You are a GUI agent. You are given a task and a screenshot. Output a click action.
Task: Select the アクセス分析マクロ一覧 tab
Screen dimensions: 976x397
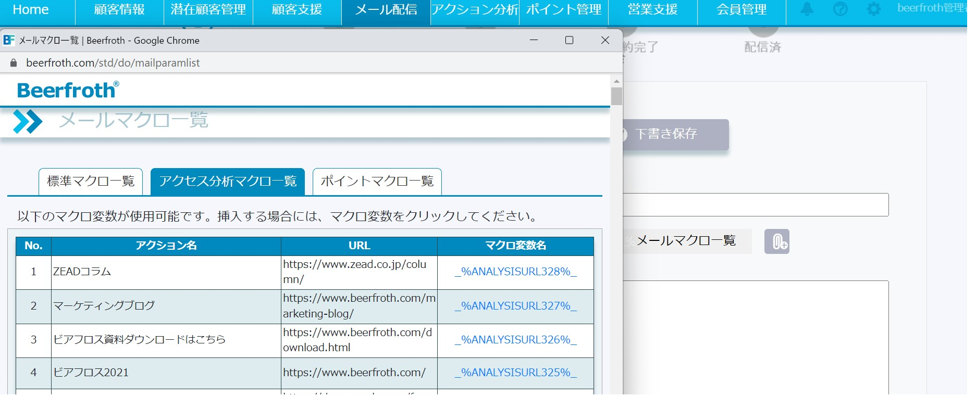[x=228, y=181]
